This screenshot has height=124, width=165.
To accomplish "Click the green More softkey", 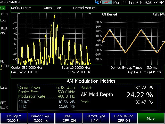I will click(x=151, y=118).
